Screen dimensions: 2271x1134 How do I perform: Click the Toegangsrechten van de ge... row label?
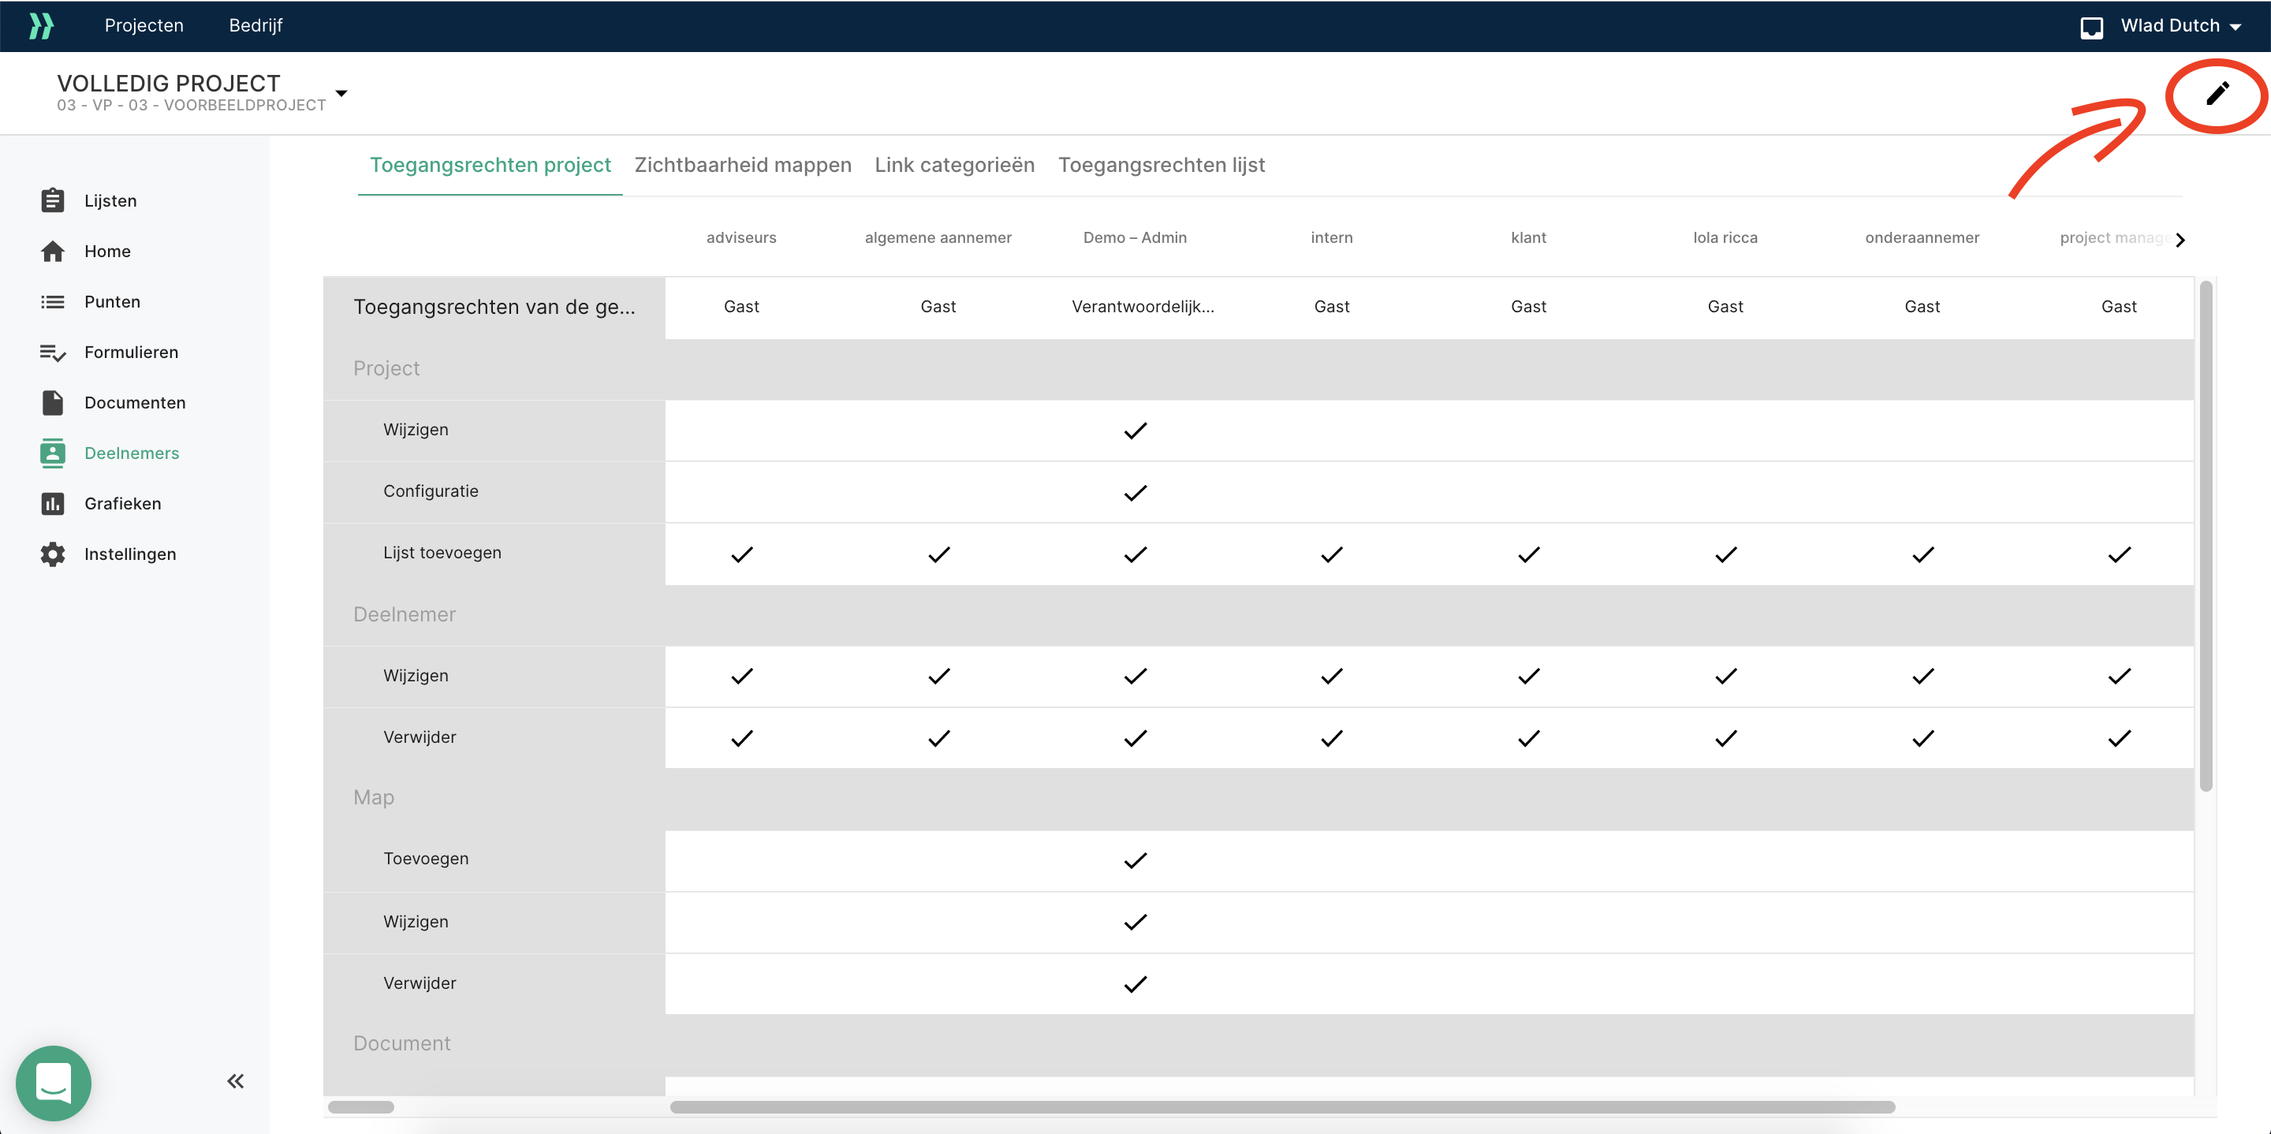494,307
